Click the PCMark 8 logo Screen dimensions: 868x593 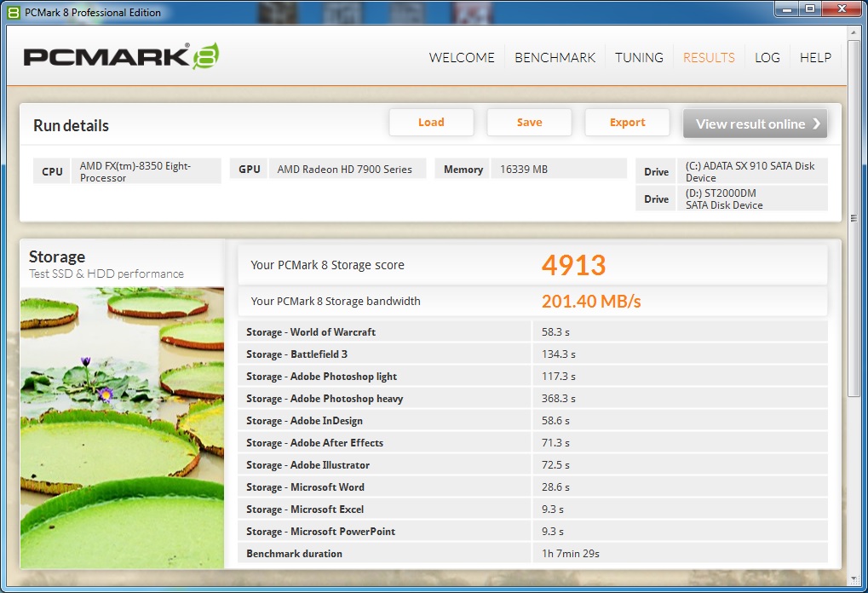click(121, 56)
